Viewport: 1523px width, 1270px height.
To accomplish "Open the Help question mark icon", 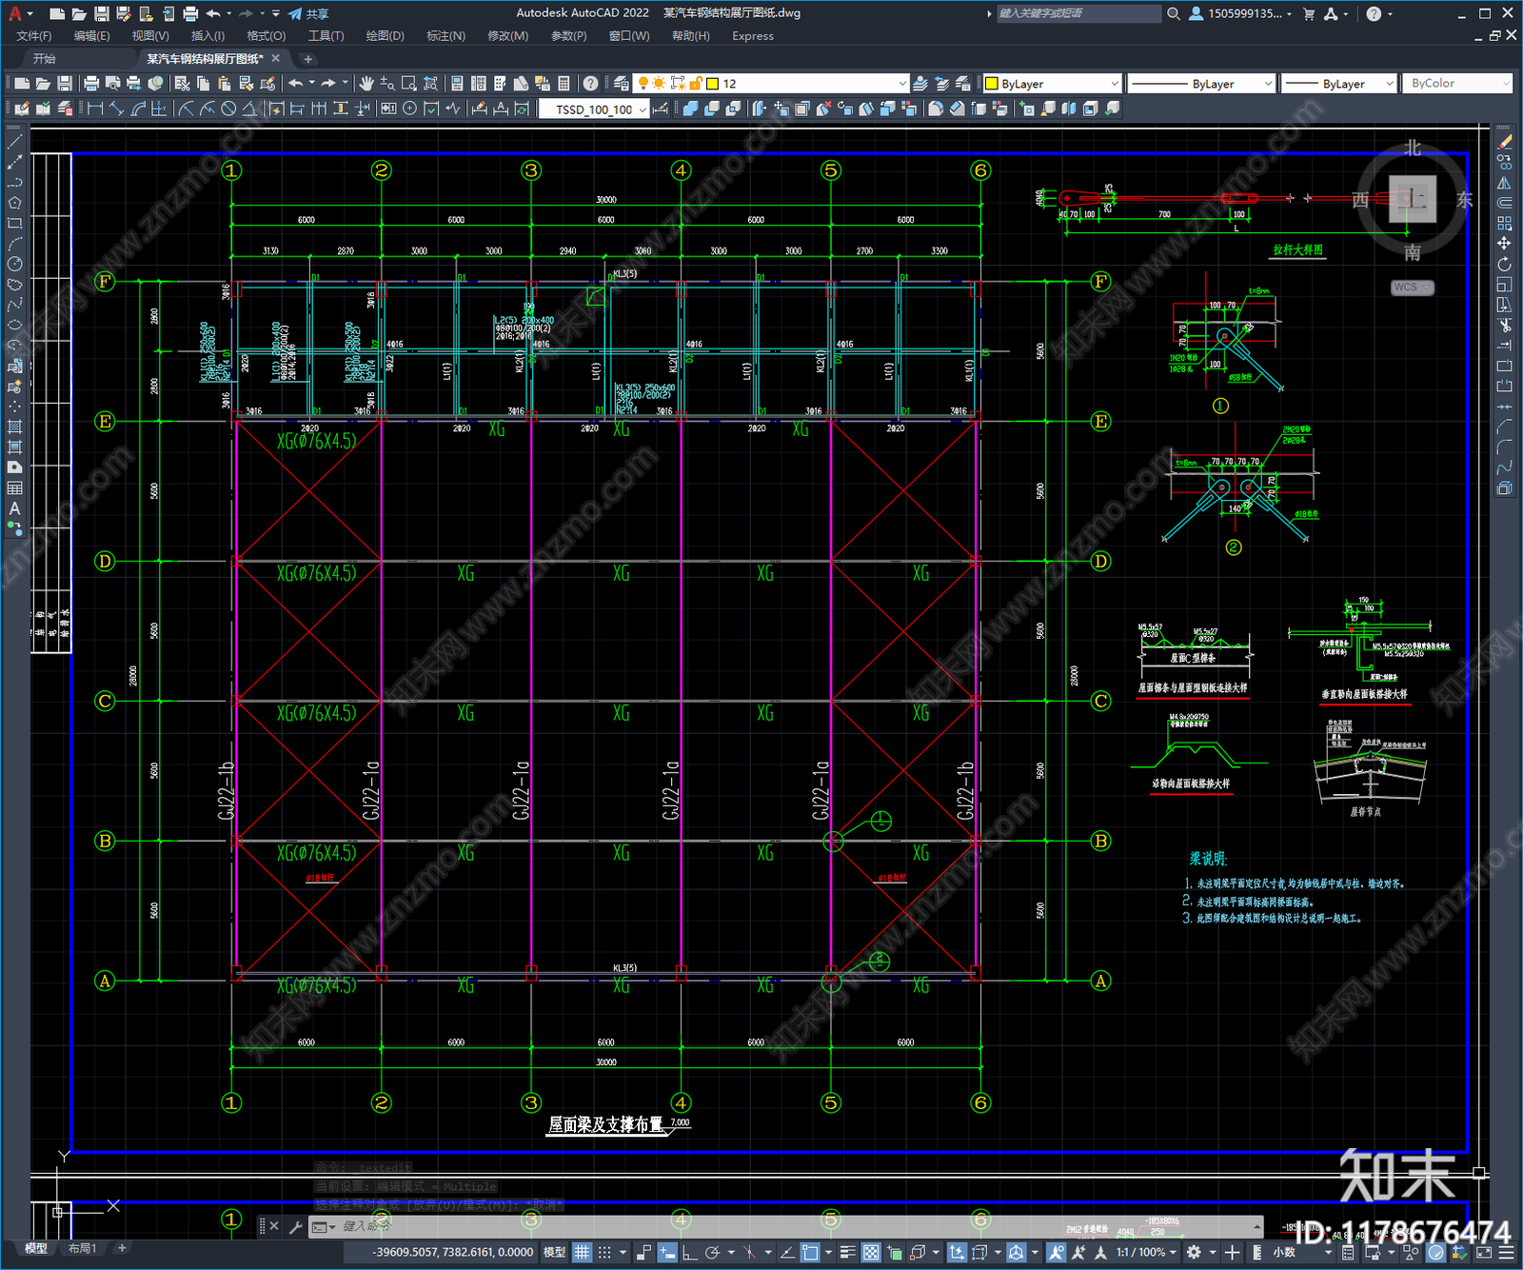I will point(590,84).
